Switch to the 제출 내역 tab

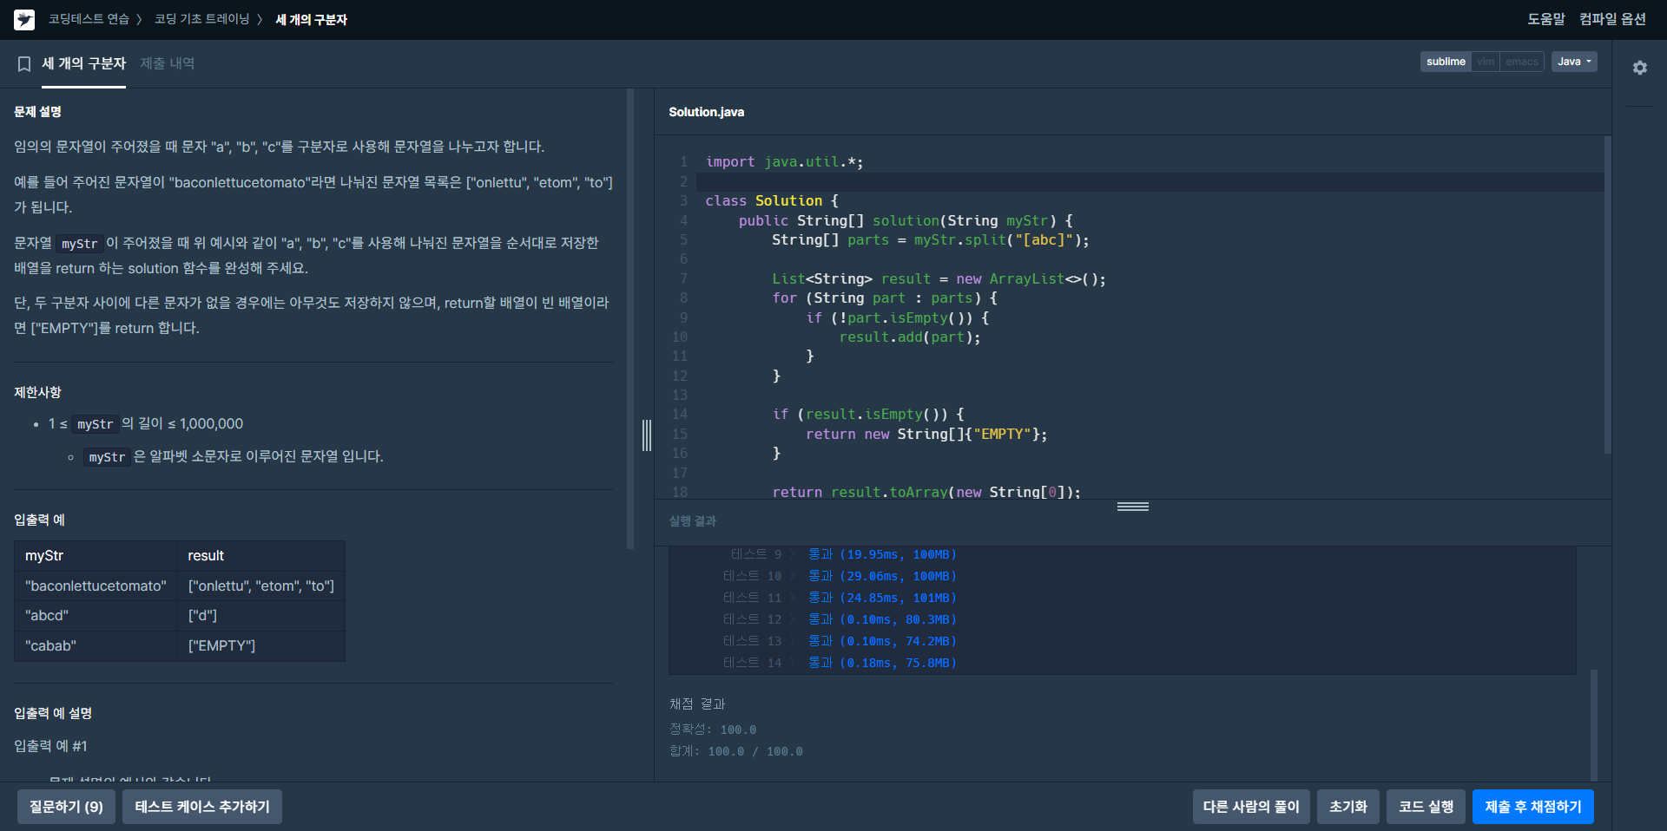tap(168, 63)
